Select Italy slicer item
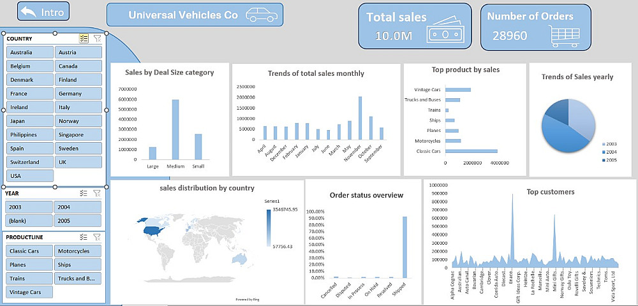 tap(78, 108)
